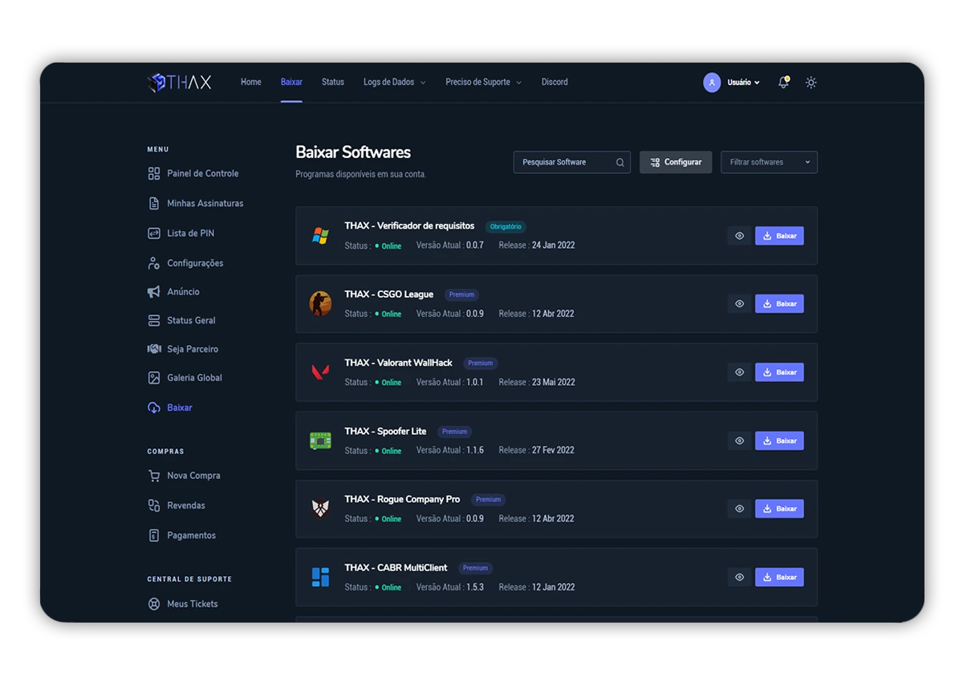Image resolution: width=963 pixels, height=686 pixels.
Task: Open the Status tab
Action: (333, 82)
